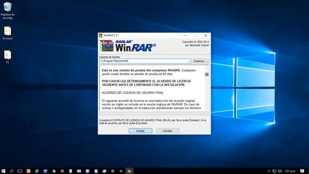Click the license text scrollbar thumb
Image resolution: width=309 pixels, height=174 pixels.
(x=207, y=74)
